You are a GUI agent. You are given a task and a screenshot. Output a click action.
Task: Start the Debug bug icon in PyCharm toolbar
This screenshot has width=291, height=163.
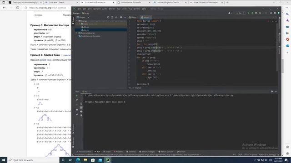tap(252, 13)
